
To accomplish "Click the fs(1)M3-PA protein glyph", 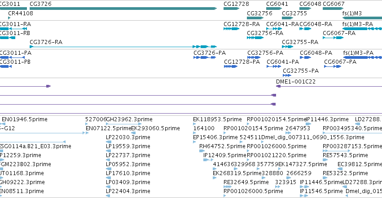I will click(363, 57).
